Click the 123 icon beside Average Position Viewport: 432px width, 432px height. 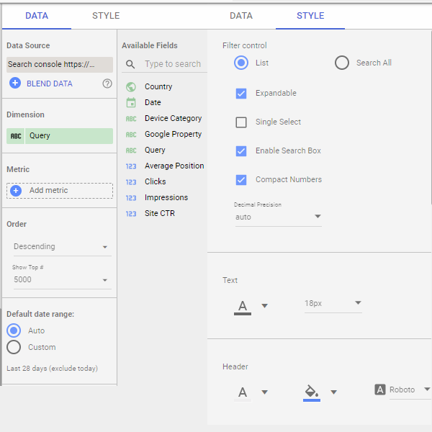(x=131, y=166)
